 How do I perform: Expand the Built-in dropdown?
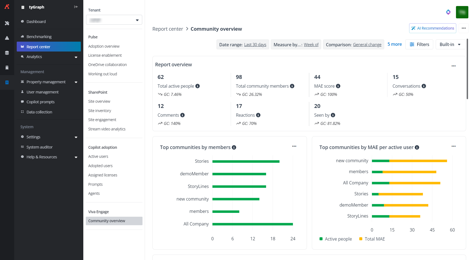[x=450, y=44]
